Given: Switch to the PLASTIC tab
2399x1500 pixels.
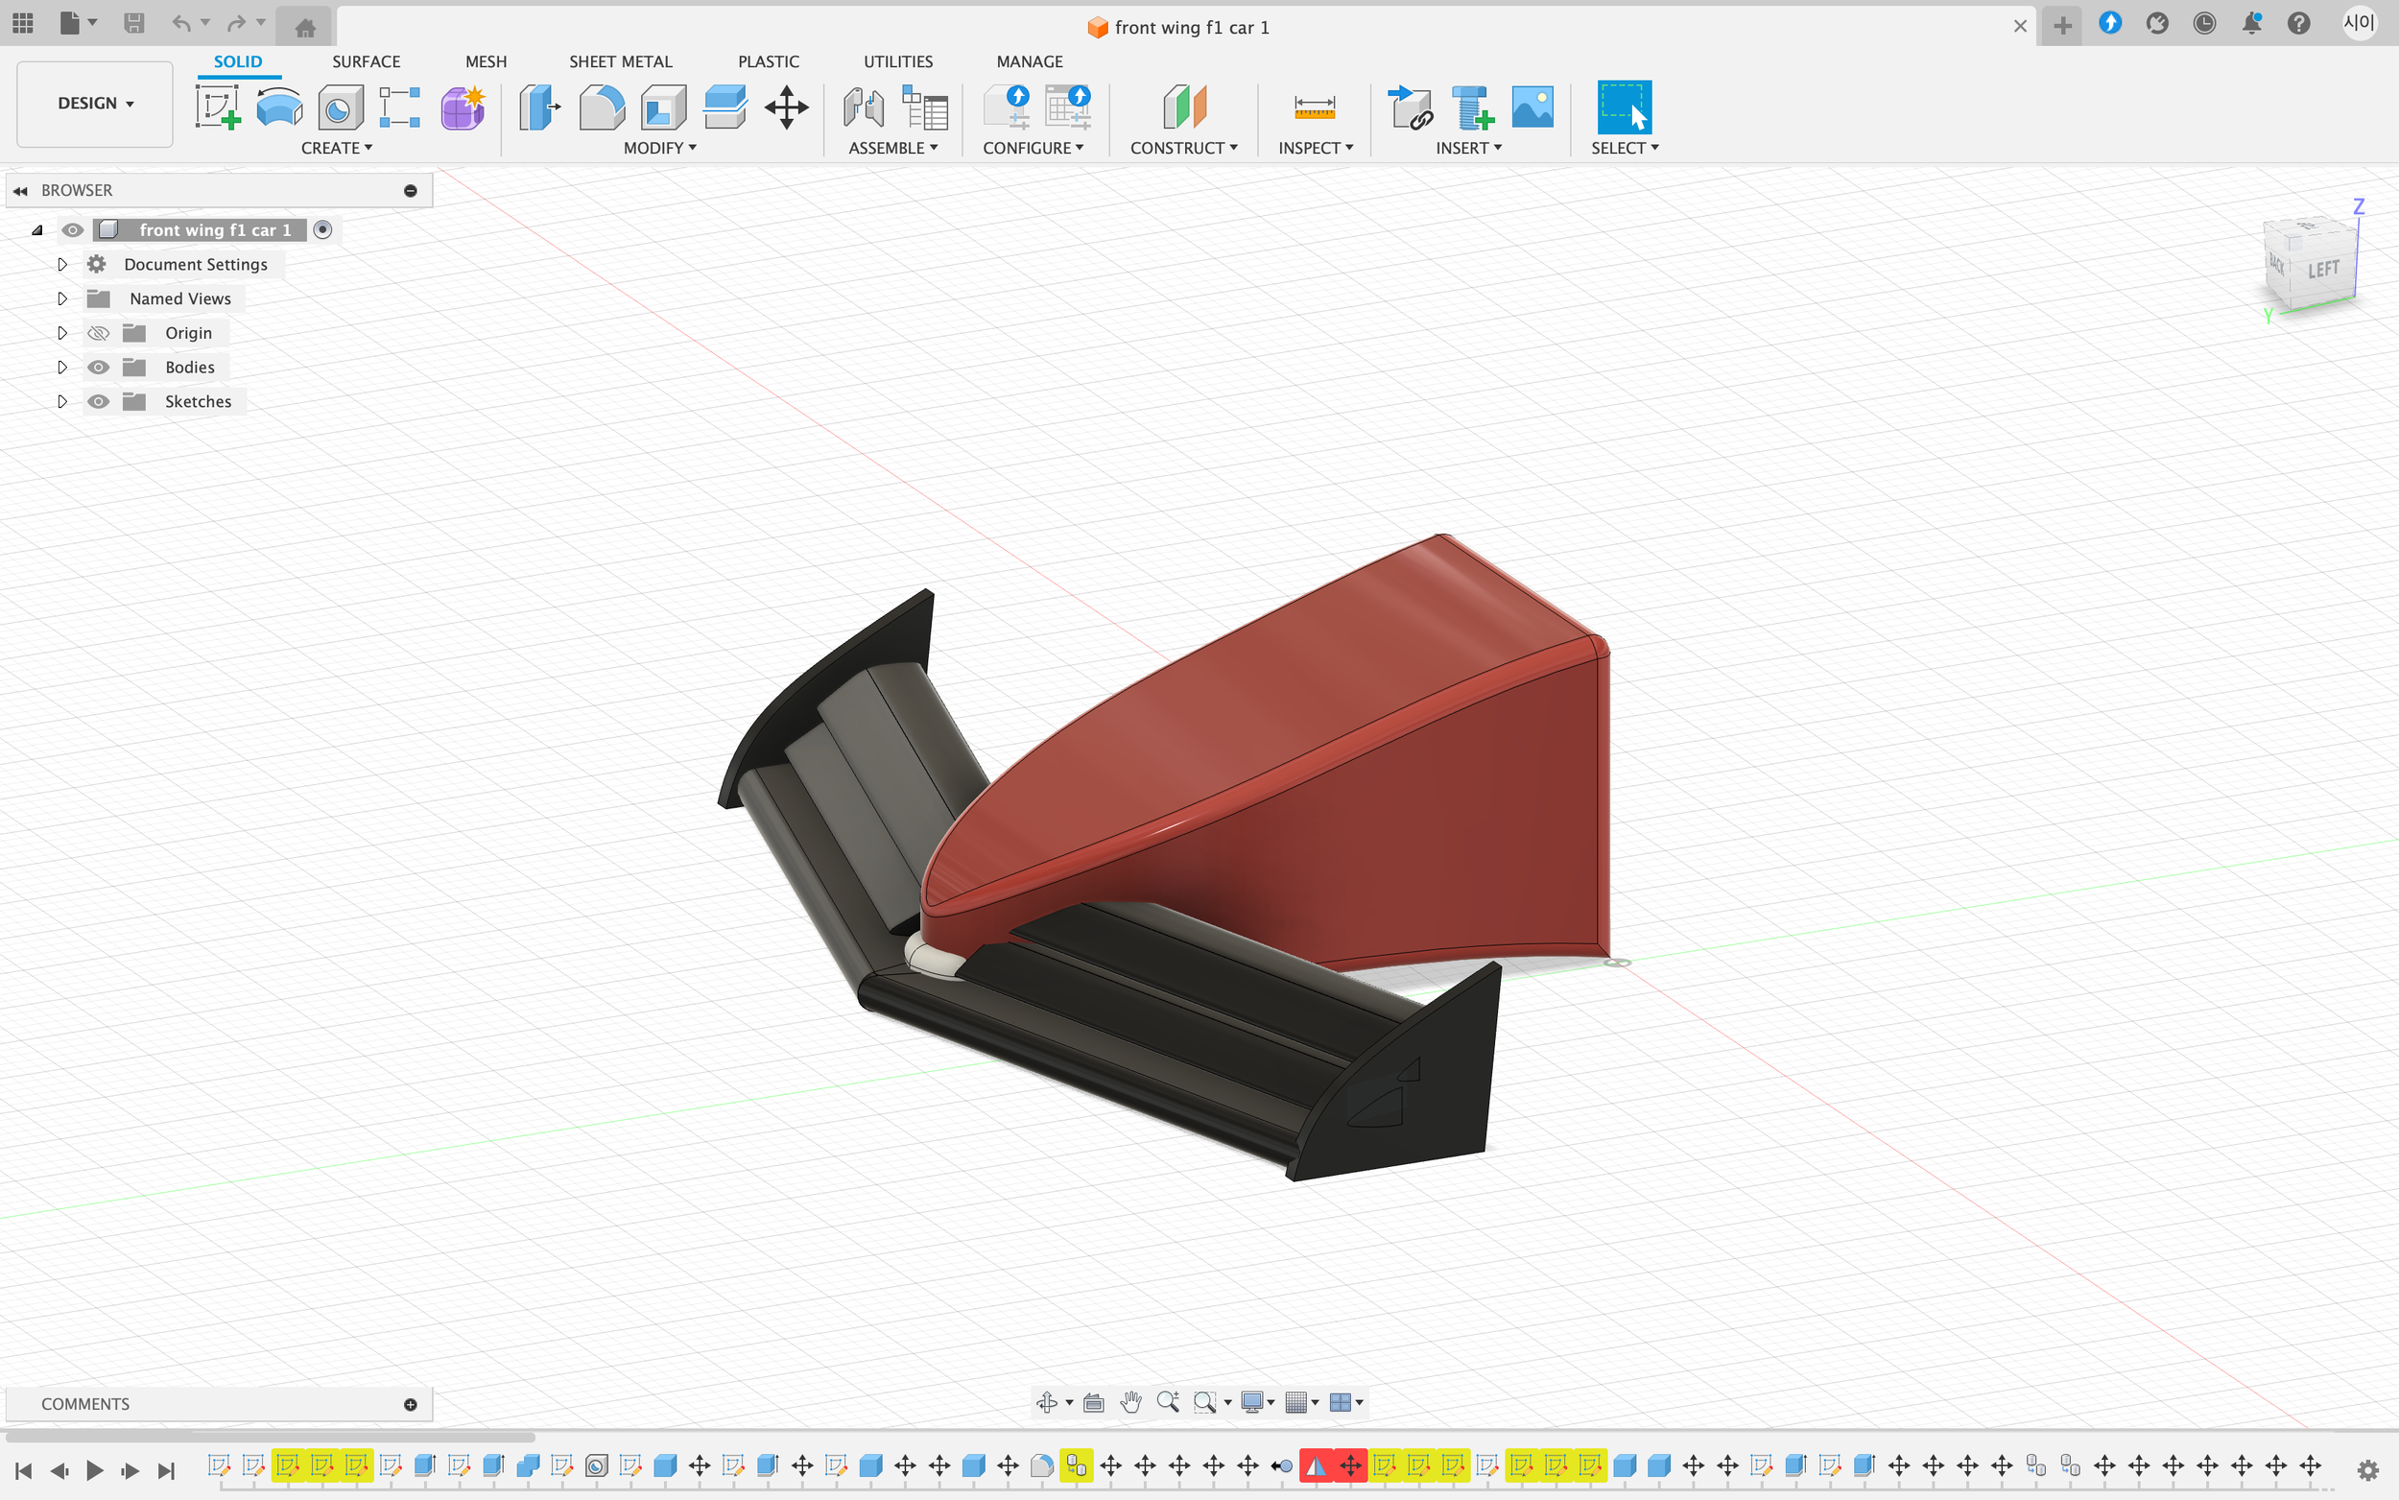Looking at the screenshot, I should (769, 61).
